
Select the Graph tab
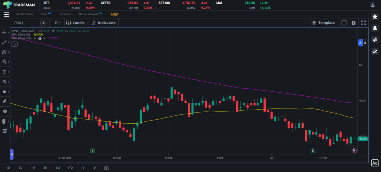(x=115, y=14)
